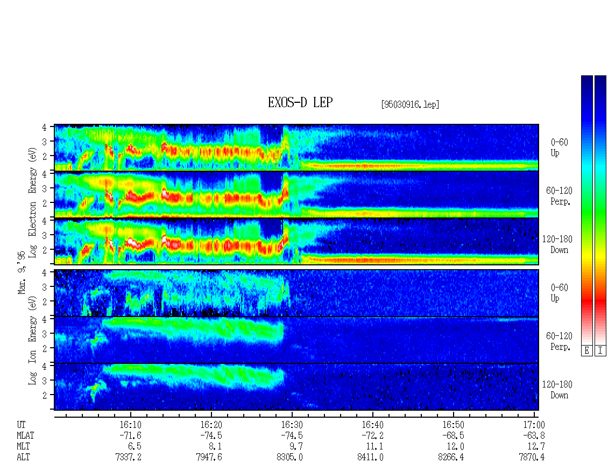Select MLT value 12.0

(455, 447)
